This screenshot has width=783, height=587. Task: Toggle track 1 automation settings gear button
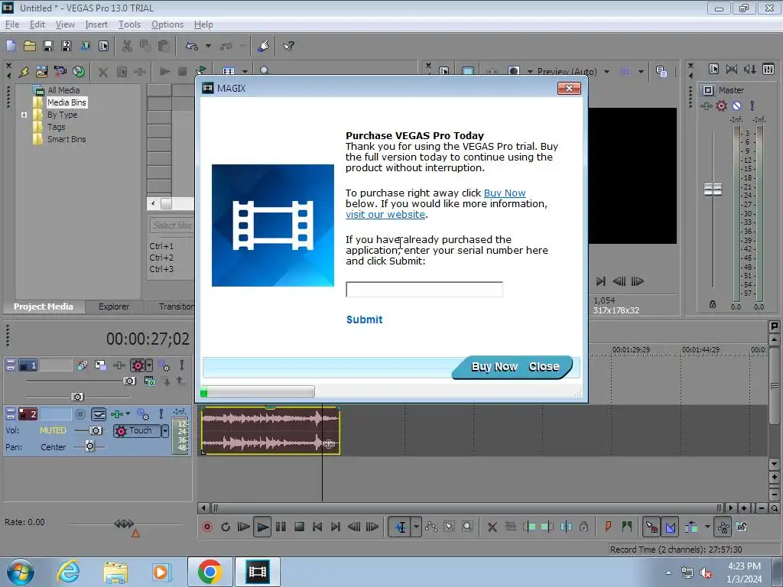pos(138,365)
